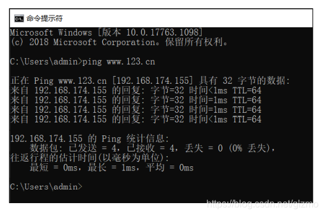The width and height of the screenshot is (324, 215).
Task: Click the second reply line showing 时间=1ms
Action: [x=136, y=100]
